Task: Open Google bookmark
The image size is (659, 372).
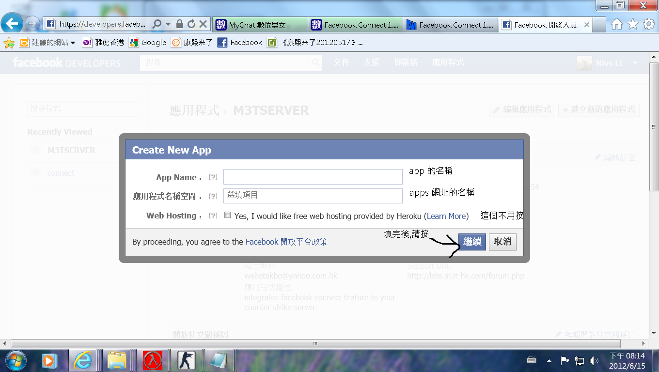Action: pyautogui.click(x=147, y=43)
